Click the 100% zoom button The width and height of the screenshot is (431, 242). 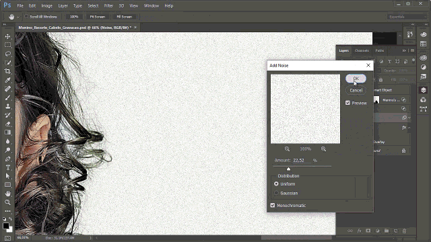coord(74,17)
